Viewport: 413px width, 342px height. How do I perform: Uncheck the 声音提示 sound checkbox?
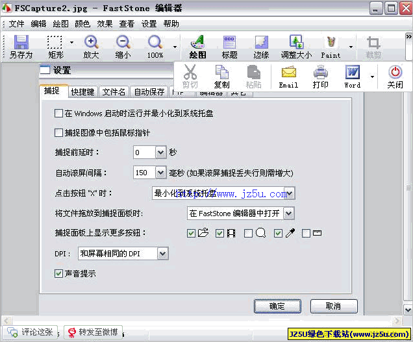[x=59, y=274]
